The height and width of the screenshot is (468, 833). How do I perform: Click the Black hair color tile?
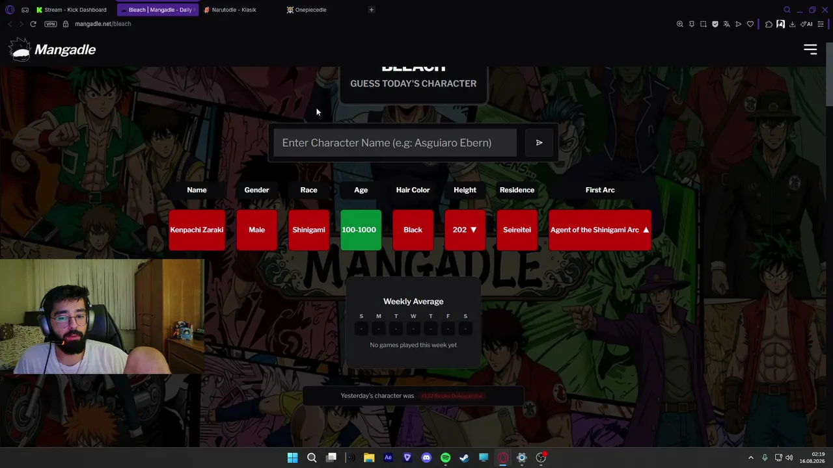pos(413,229)
